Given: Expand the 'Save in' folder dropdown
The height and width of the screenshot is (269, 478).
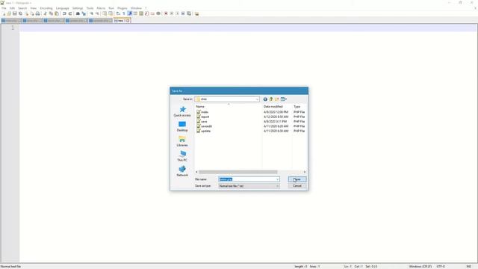Looking at the screenshot, I should (257, 99).
